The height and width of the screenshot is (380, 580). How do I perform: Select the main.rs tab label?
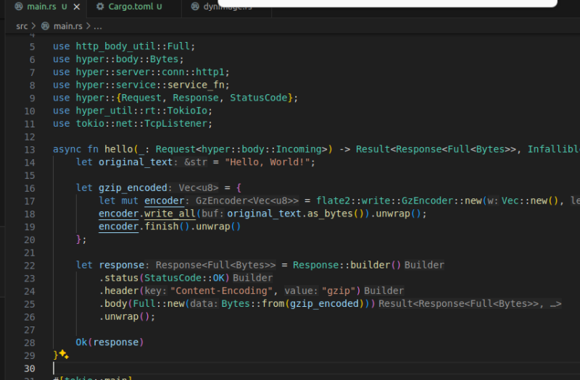click(41, 7)
